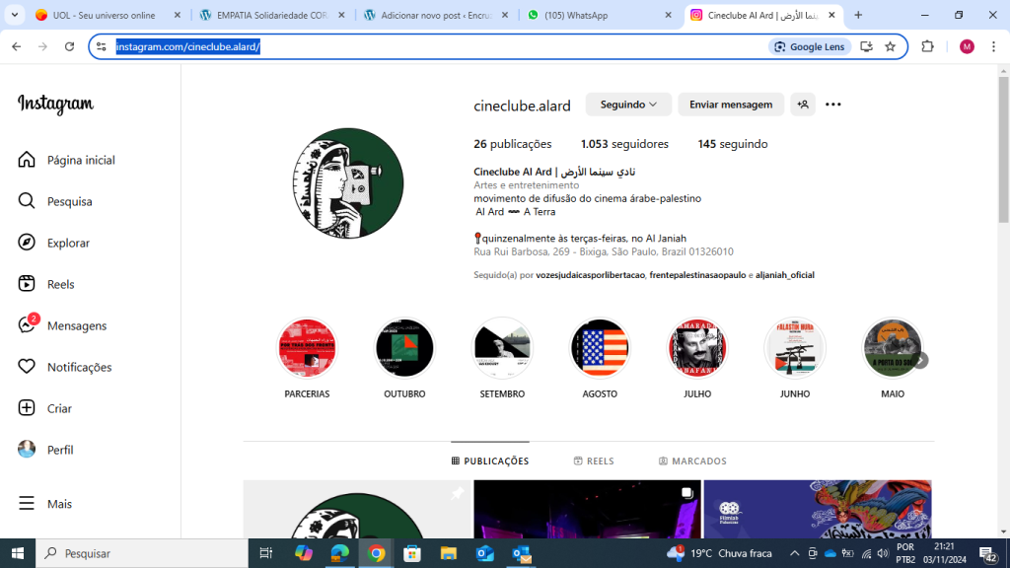
Task: Open the AGOSTO story highlight
Action: [x=600, y=348]
